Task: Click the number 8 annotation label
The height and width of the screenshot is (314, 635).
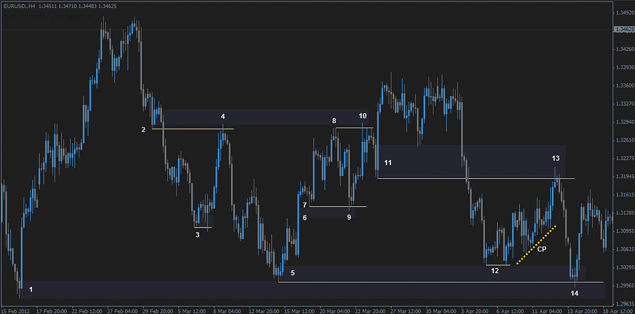Action: 334,121
